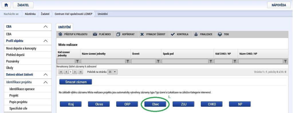Open Poznámky in sidebar
Viewport: 293px width, 113px height.
point(27,61)
